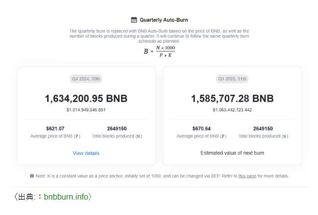The height and width of the screenshot is (215, 318).
Task: Click the Q4 card's 2649150 blocks count
Action: tap(117, 129)
